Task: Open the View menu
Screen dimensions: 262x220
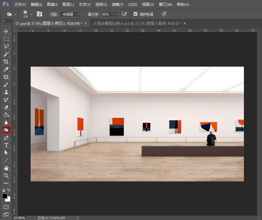Action: tap(148, 4)
